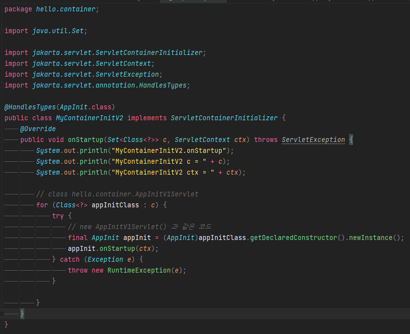Click the "MyContainerInitV2.onStartup" string literal

pos(169,151)
